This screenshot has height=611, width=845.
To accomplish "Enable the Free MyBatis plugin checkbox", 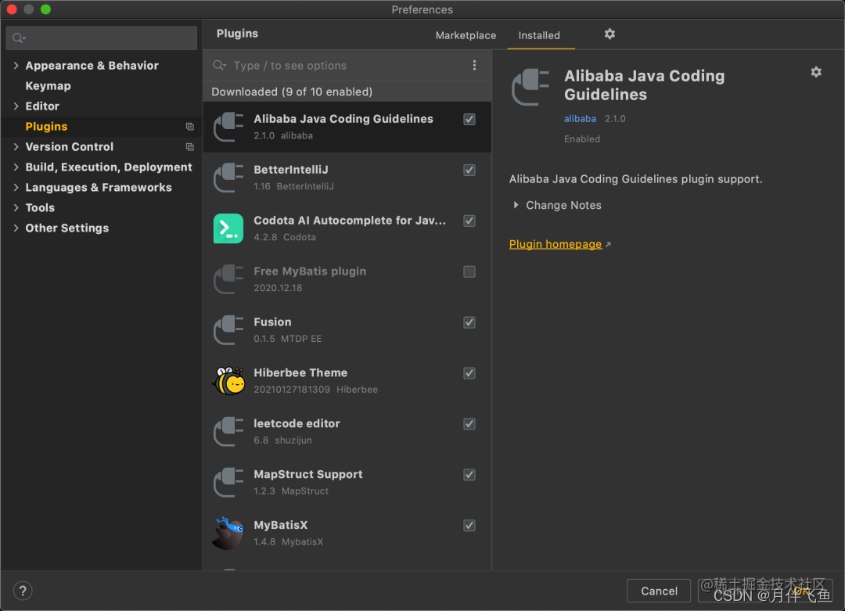I will [469, 271].
